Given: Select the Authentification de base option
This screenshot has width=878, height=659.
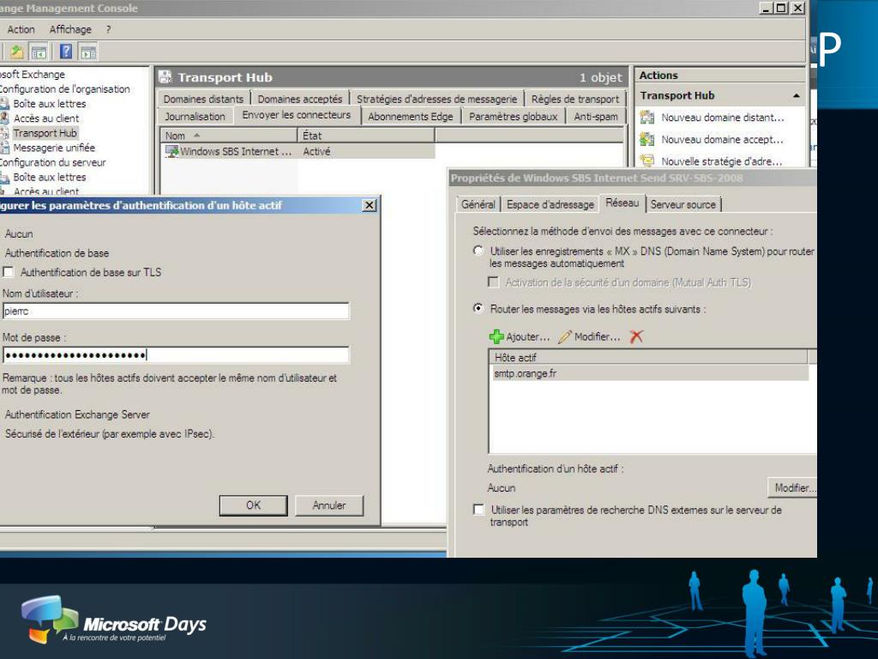Looking at the screenshot, I should (x=57, y=253).
